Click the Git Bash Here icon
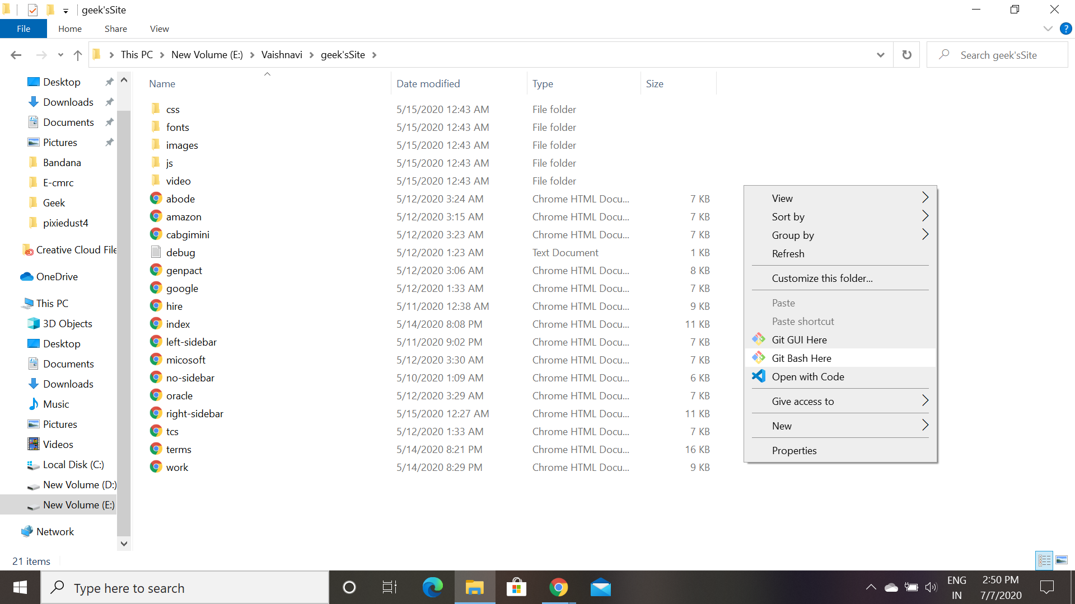The width and height of the screenshot is (1075, 604). point(759,358)
